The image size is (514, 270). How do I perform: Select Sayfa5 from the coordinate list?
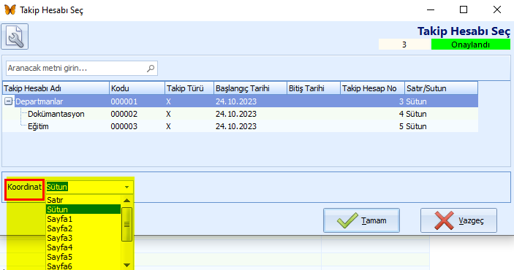point(83,257)
